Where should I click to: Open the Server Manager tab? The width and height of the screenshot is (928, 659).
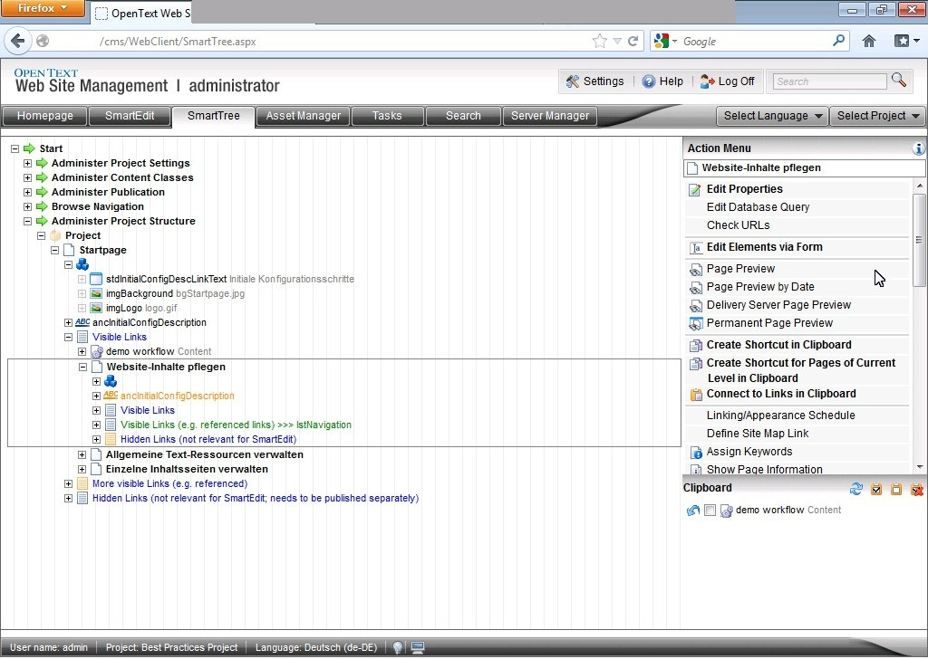pyautogui.click(x=550, y=116)
